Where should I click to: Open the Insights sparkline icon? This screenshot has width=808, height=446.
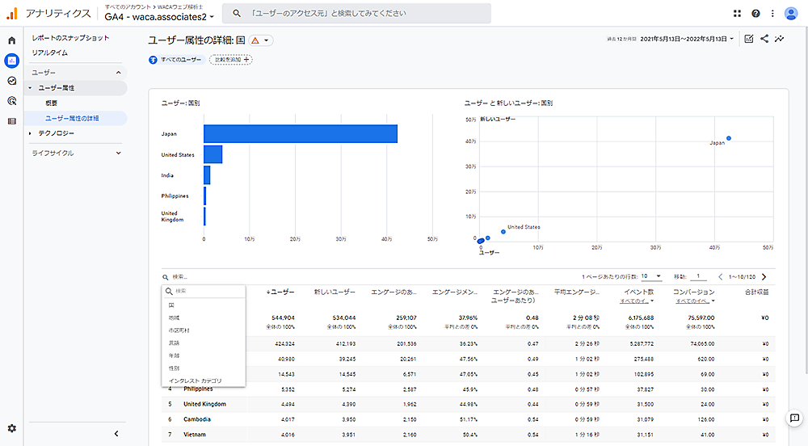tap(780, 39)
